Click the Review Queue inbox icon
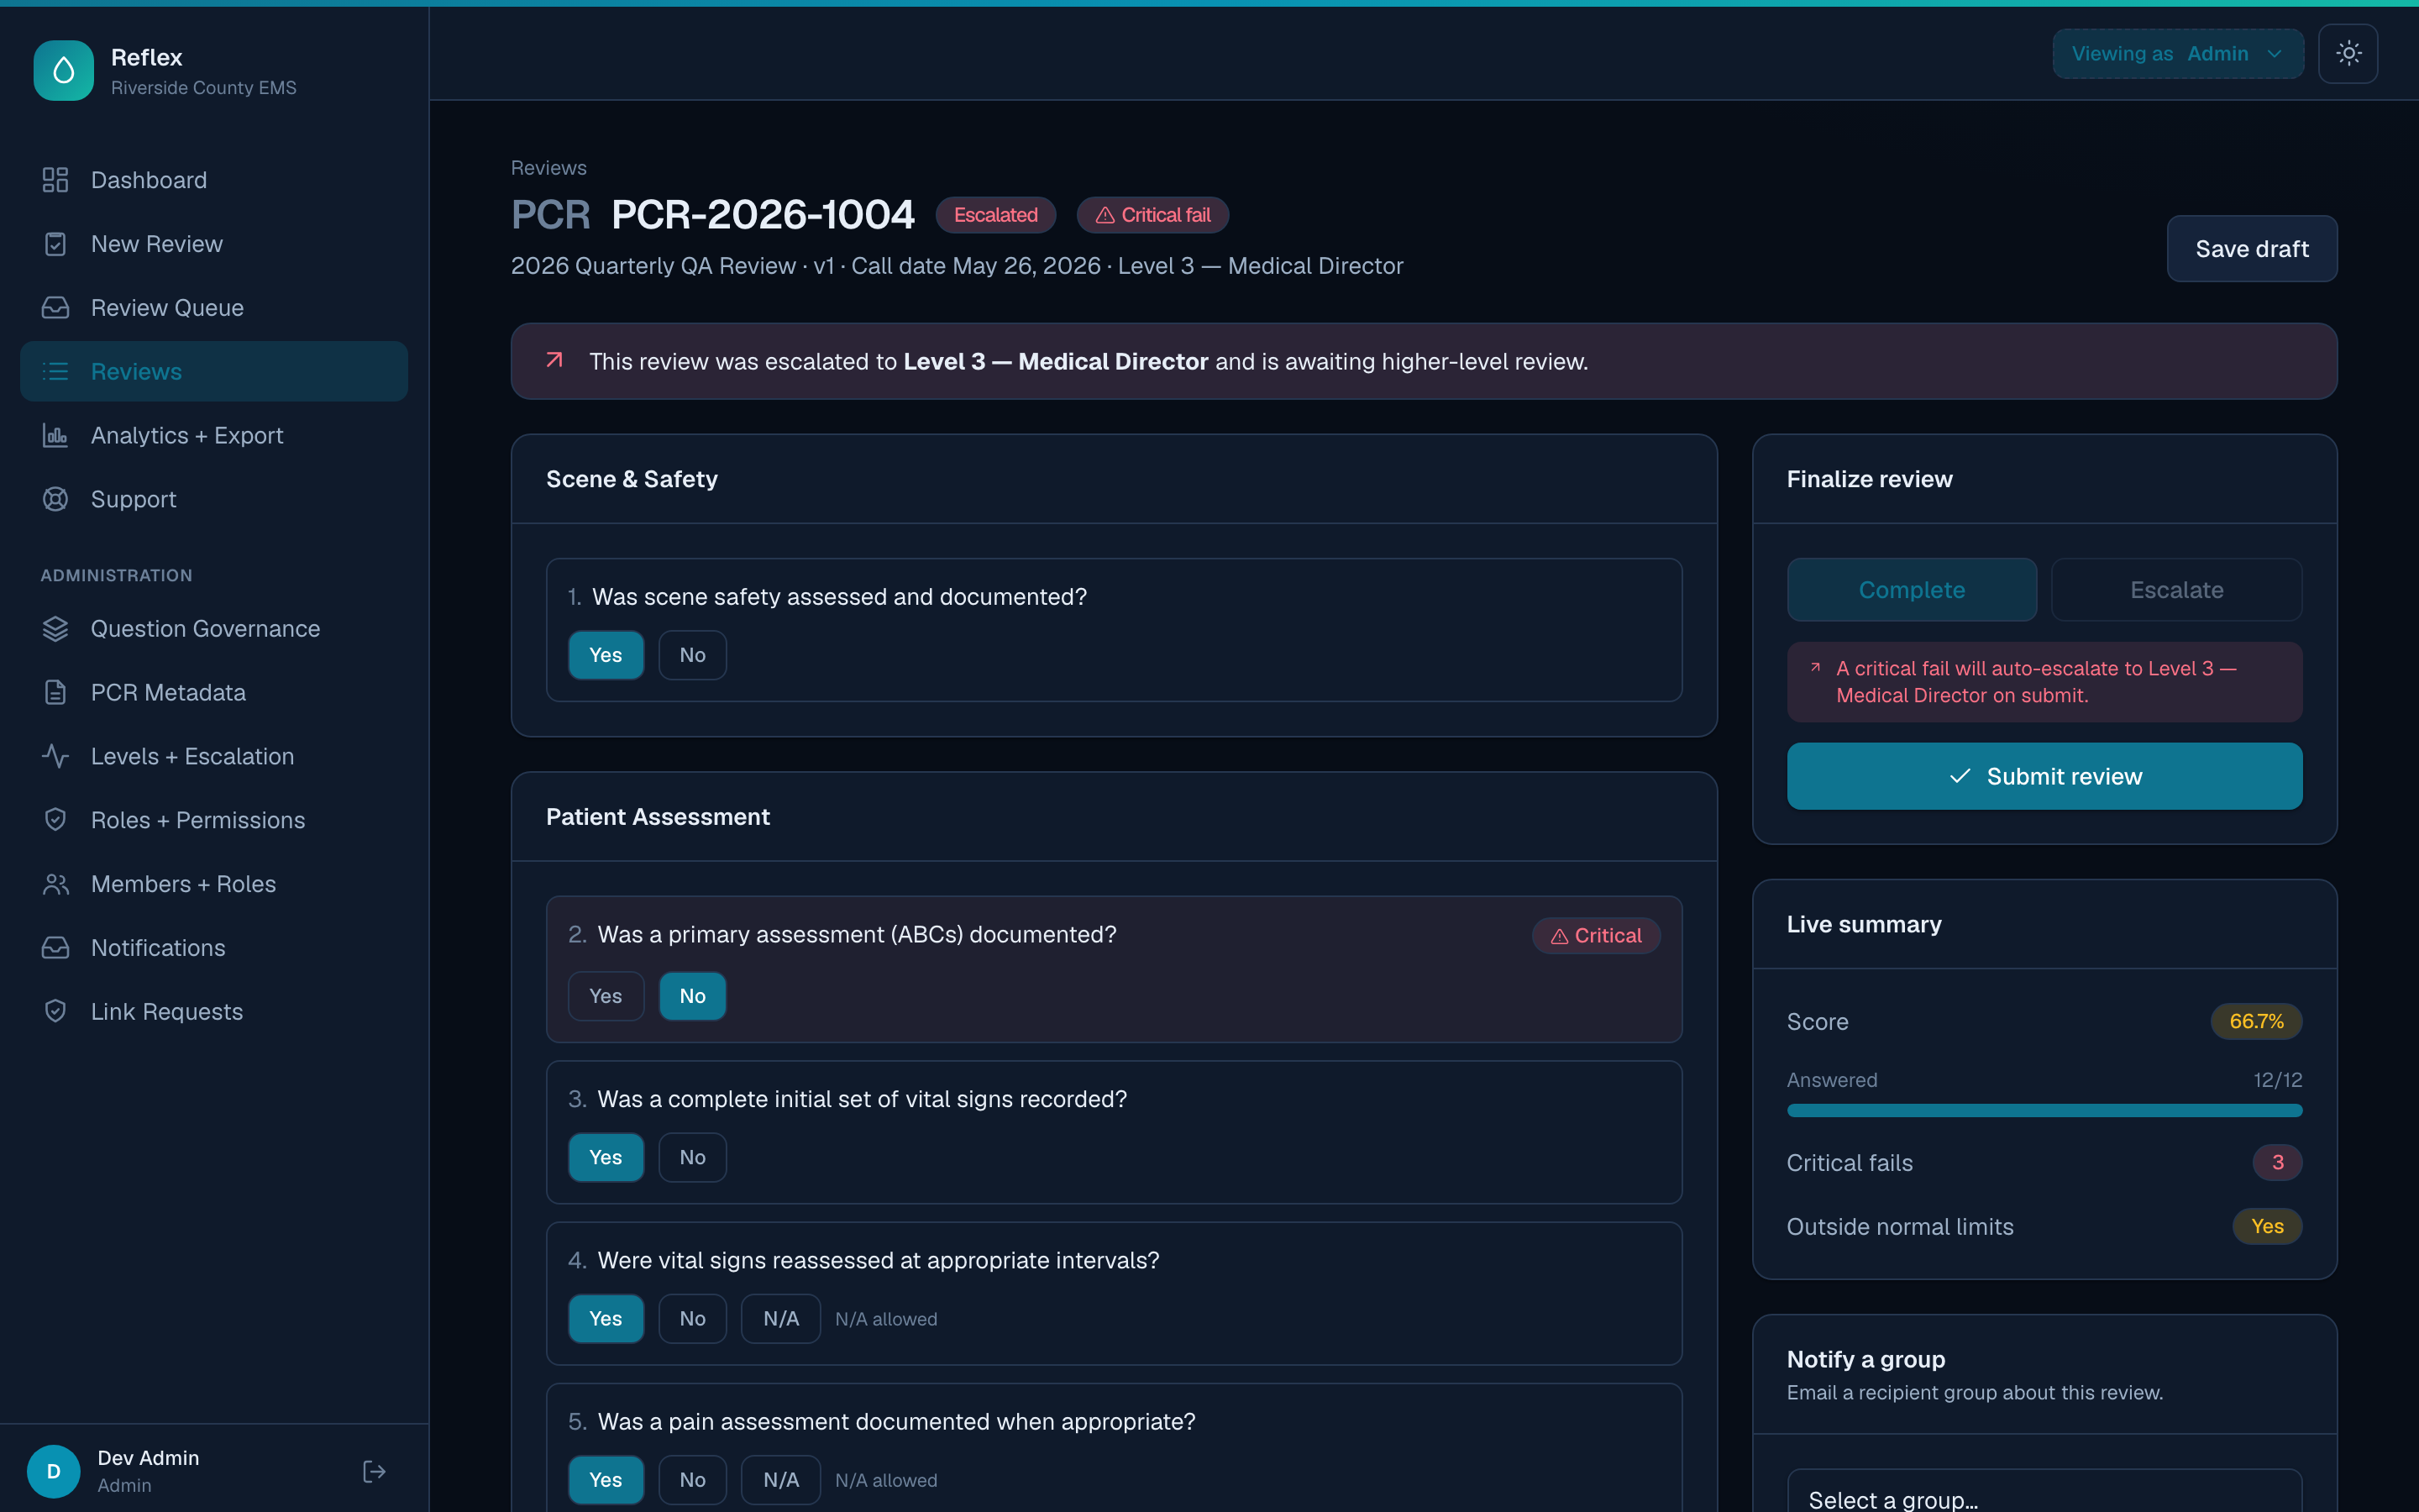 coord(55,308)
